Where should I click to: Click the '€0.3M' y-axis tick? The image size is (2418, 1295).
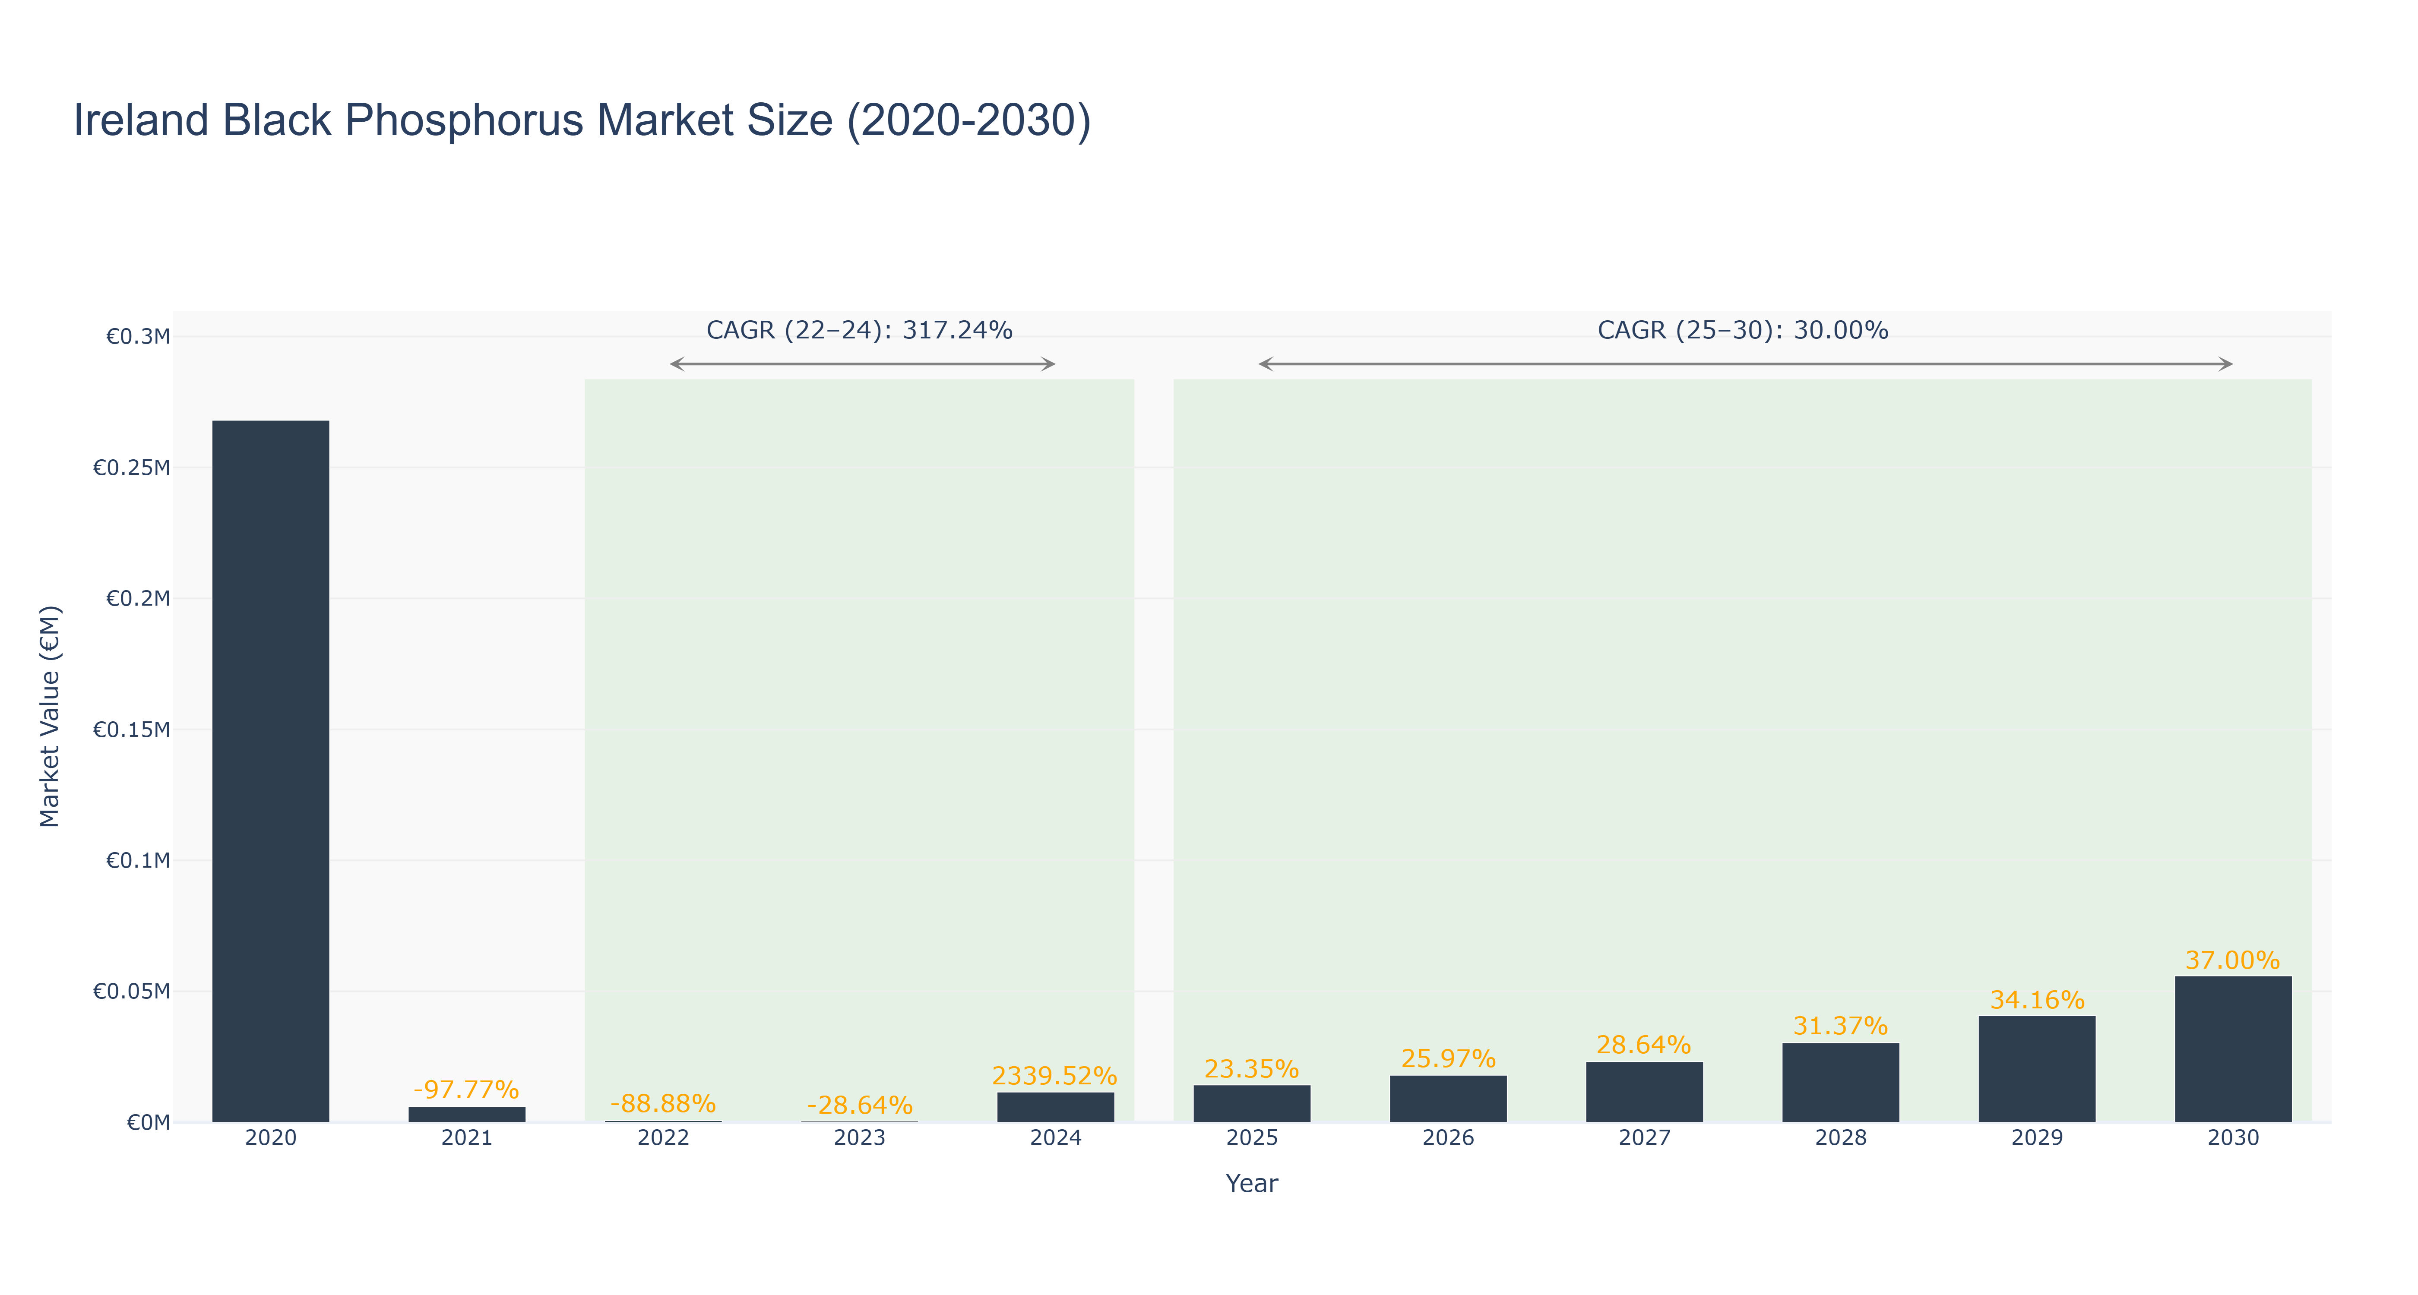[138, 336]
